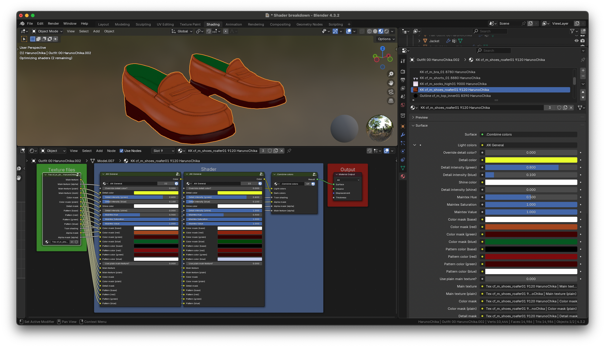The width and height of the screenshot is (605, 347).
Task: Switch viewport to orthographic grid view
Action: click(391, 101)
